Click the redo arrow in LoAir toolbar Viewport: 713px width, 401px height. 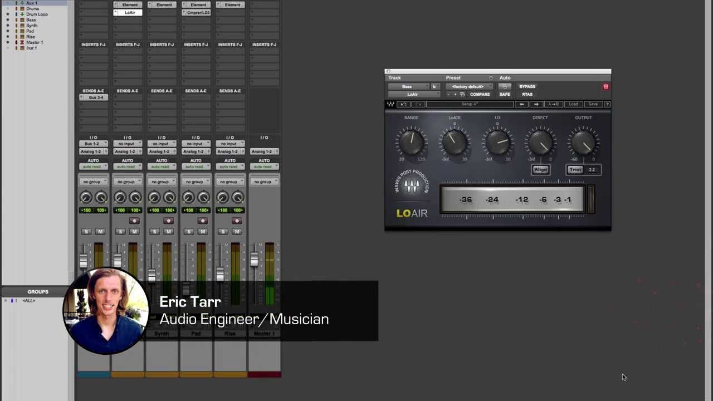click(418, 104)
